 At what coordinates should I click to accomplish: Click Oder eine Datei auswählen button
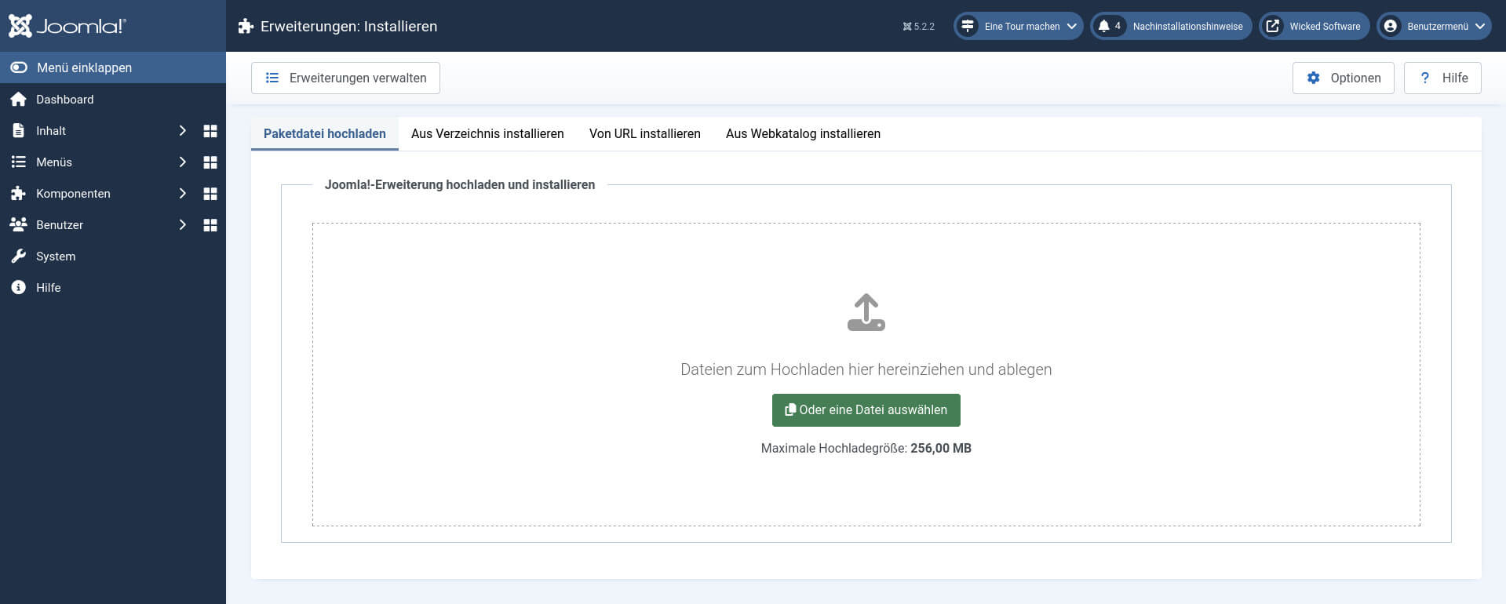point(866,410)
